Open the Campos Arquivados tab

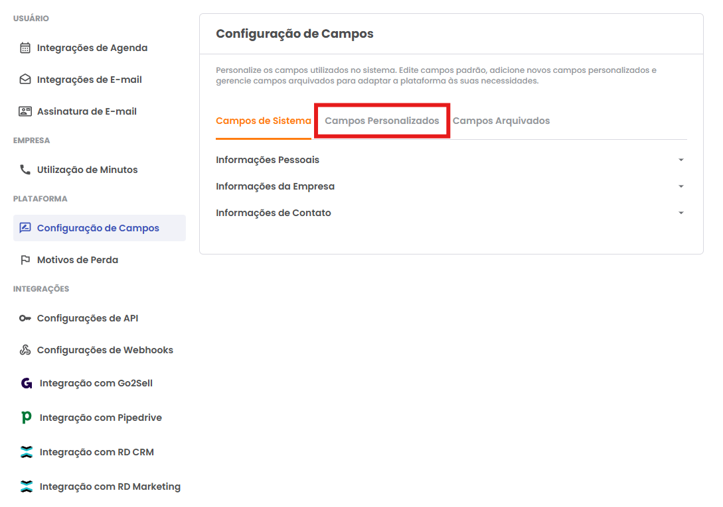tap(501, 121)
